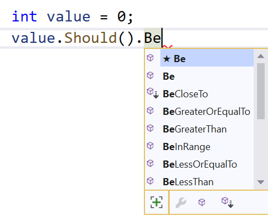Click the extension method icon next to BeCloseTo
This screenshot has width=268, height=216.
point(153,93)
